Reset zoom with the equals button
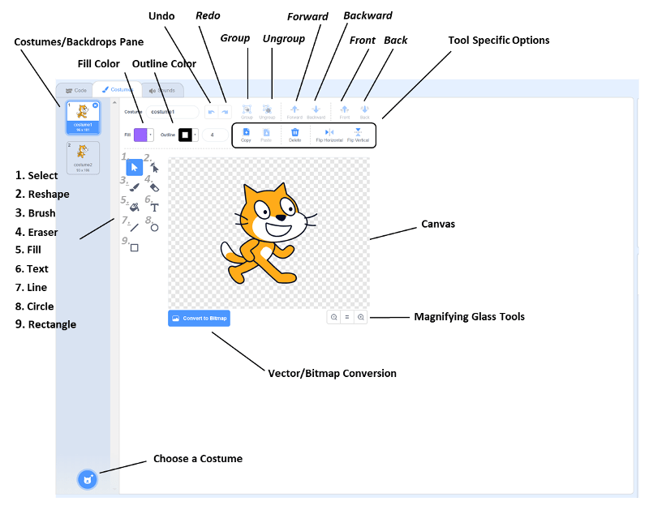Screen dimensions: 649x510 tap(347, 317)
